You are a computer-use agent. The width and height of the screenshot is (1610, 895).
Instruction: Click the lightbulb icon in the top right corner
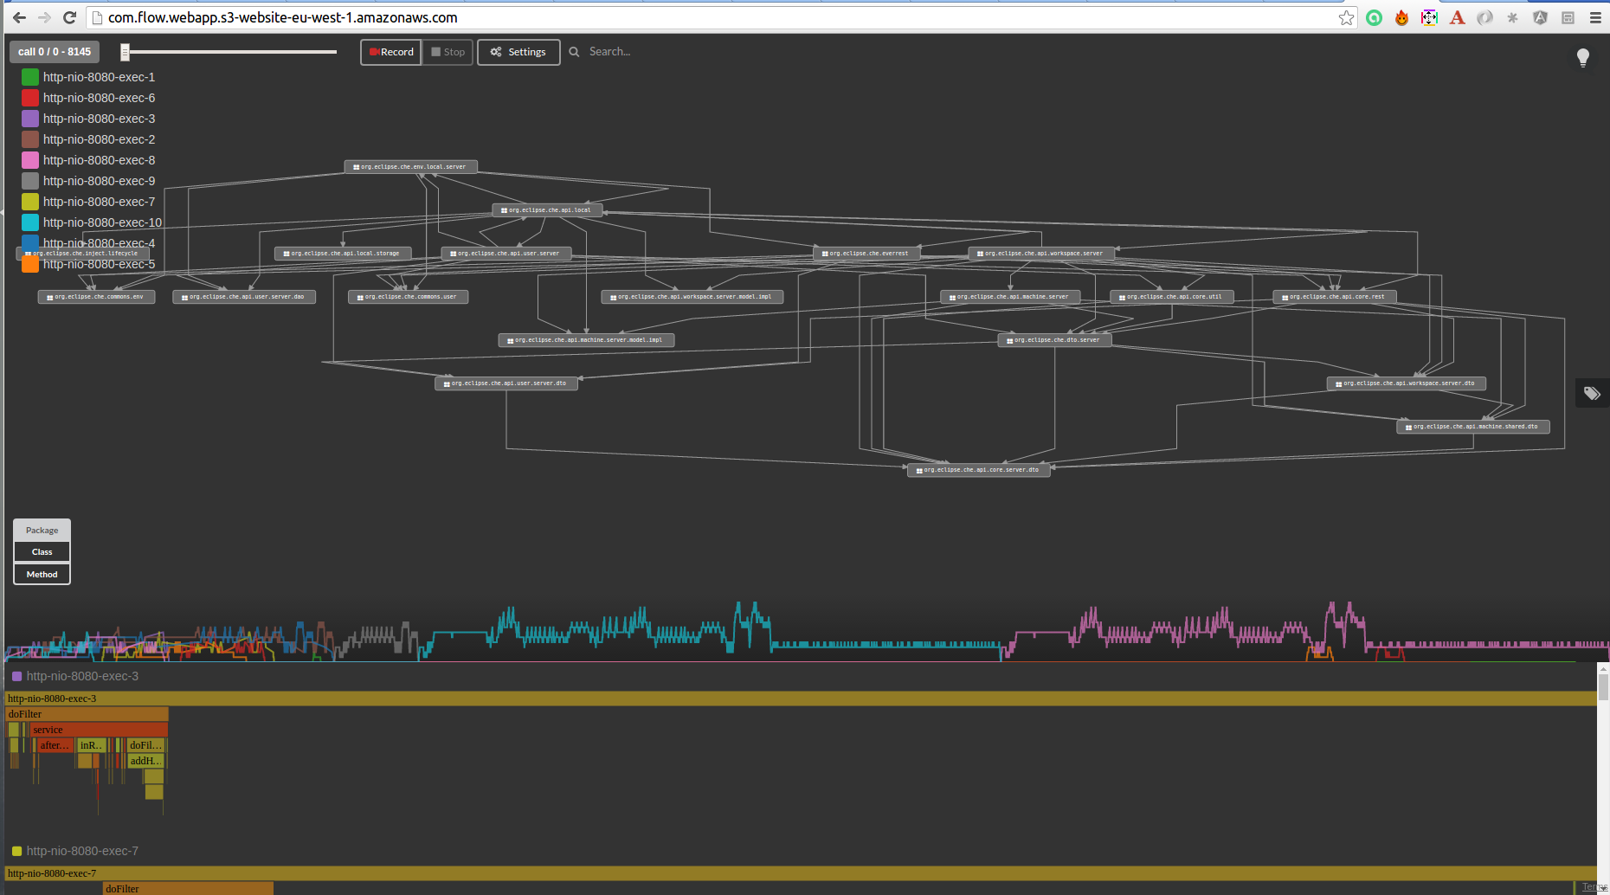coord(1583,57)
